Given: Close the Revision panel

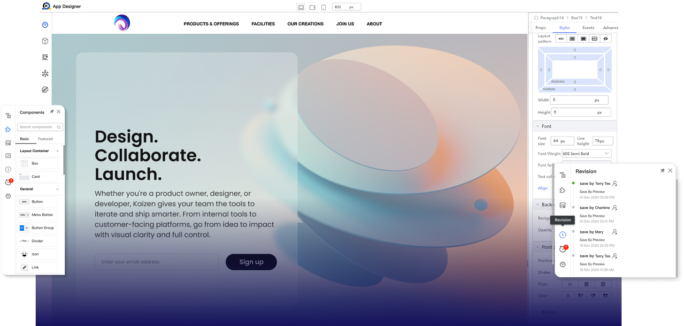Looking at the screenshot, I should tap(670, 171).
